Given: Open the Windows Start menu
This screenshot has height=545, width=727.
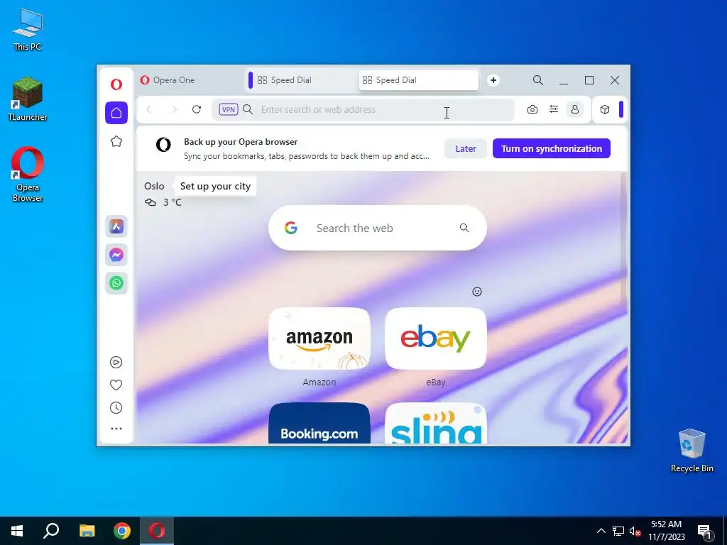Looking at the screenshot, I should [x=17, y=531].
